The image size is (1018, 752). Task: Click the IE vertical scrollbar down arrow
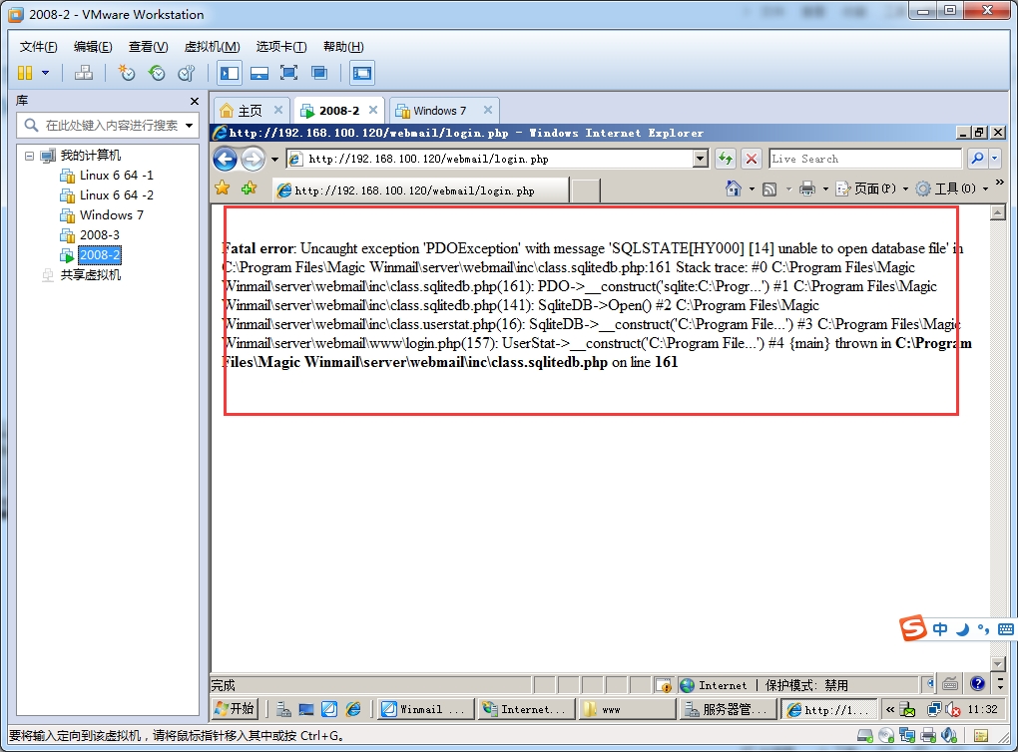pyautogui.click(x=998, y=664)
